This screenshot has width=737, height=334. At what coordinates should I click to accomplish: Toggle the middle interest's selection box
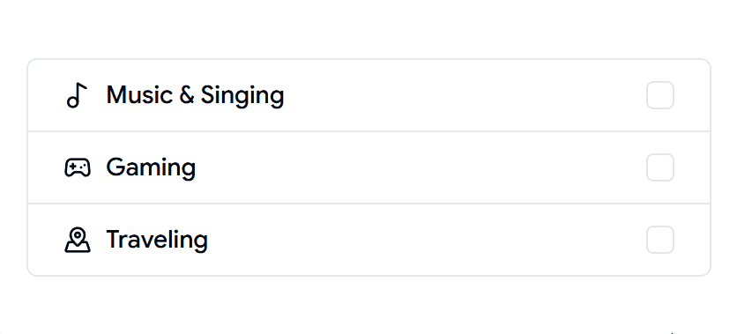(x=660, y=167)
